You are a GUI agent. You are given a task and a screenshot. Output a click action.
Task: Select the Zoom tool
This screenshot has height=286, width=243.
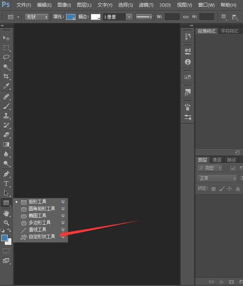[x=6, y=222]
